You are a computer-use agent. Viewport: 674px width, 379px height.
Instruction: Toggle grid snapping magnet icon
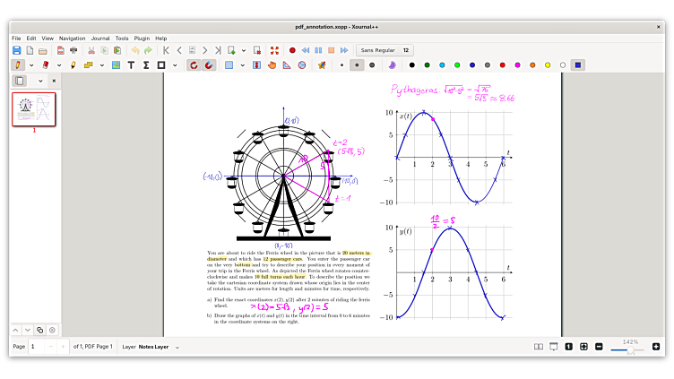point(209,65)
